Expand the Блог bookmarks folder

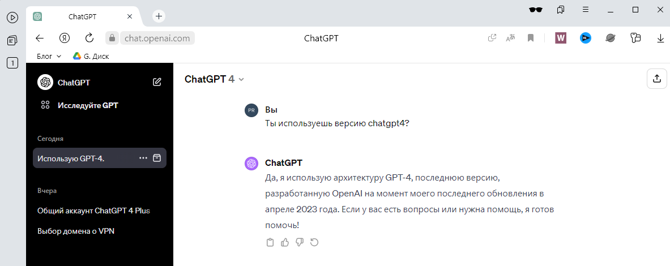pos(49,56)
